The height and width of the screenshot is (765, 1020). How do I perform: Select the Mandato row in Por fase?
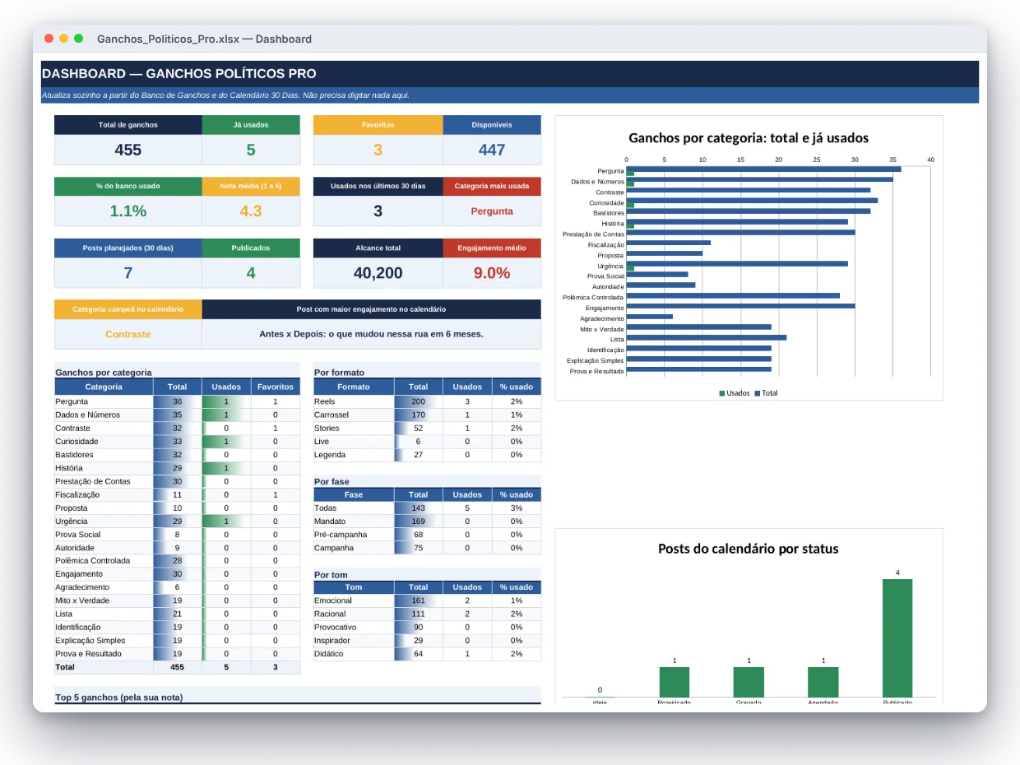click(x=427, y=521)
